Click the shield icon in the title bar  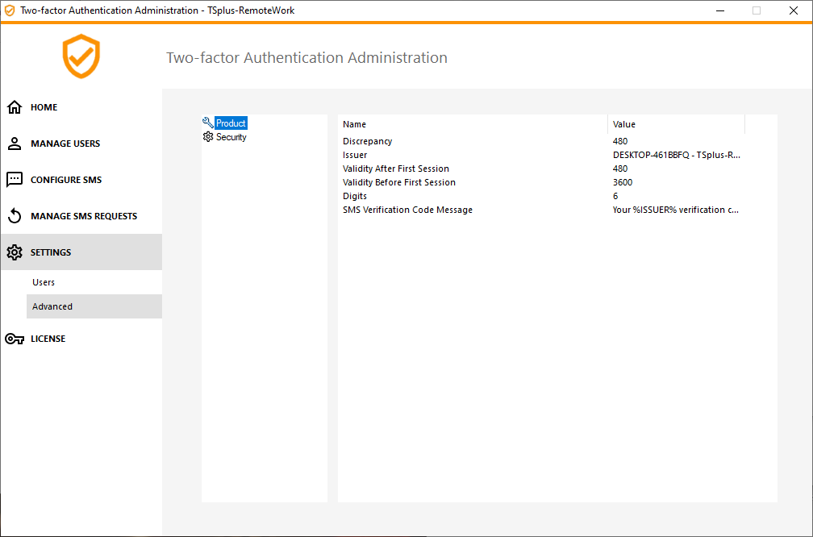[10, 10]
